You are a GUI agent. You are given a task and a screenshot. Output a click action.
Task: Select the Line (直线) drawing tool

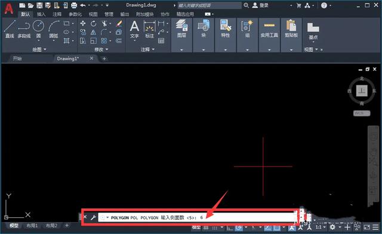click(10, 29)
